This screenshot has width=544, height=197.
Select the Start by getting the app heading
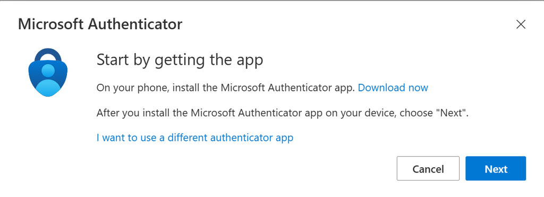(x=180, y=60)
